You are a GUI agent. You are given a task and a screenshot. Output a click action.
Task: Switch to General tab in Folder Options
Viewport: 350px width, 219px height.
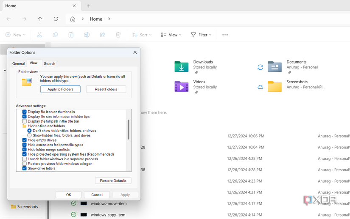[19, 63]
